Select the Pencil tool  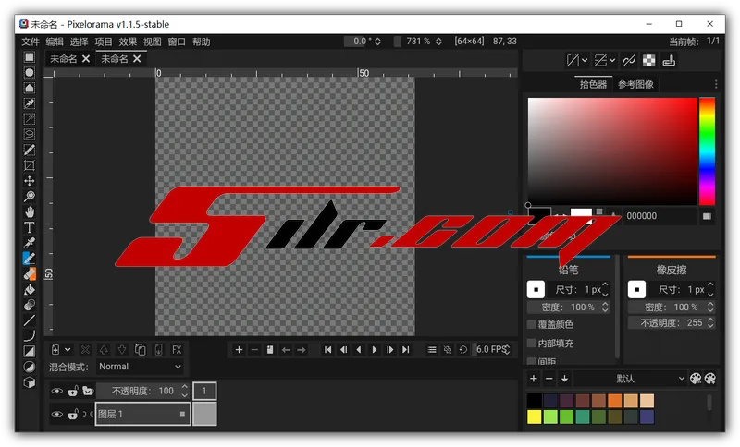pyautogui.click(x=30, y=259)
